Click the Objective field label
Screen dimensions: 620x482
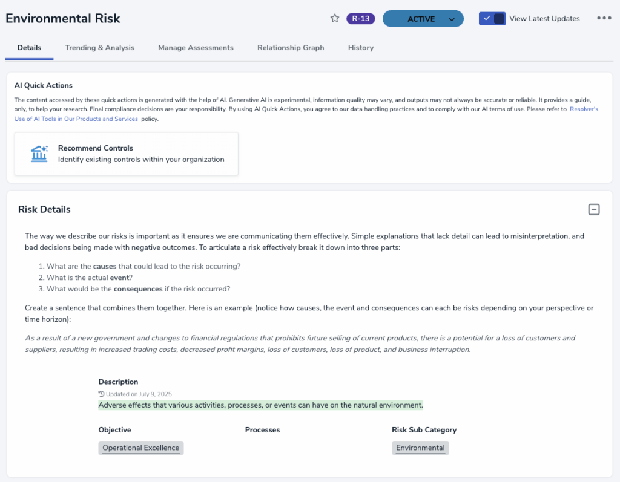(114, 430)
